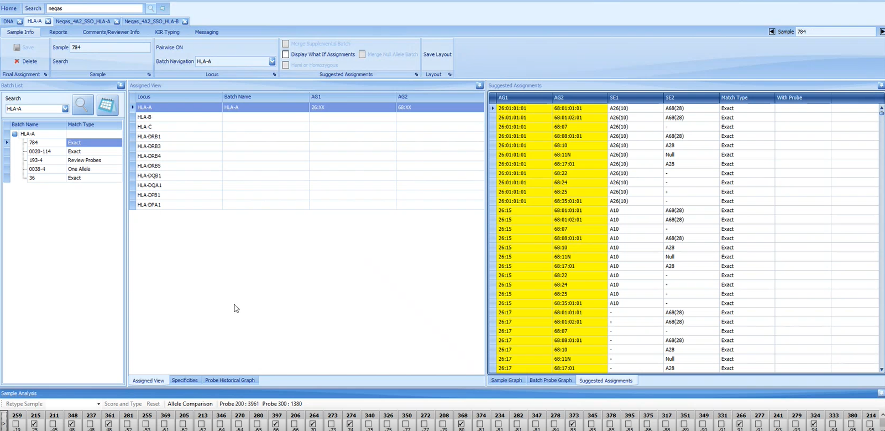Click the large magnifier in Batch List
This screenshot has width=885, height=431.
[x=82, y=105]
